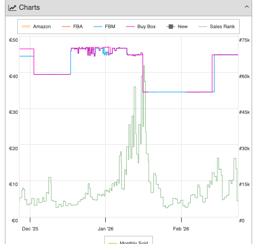Click the FBM blue legend swatch

coord(98,27)
